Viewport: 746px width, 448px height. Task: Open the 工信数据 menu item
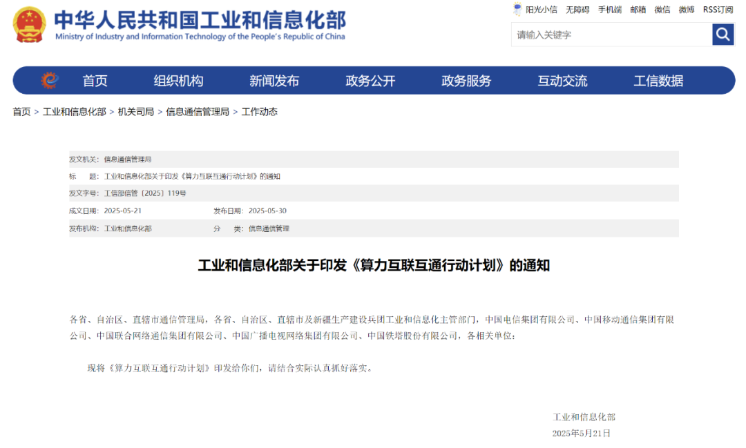click(x=658, y=81)
